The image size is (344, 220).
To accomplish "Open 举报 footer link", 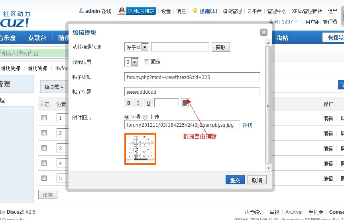I will [x=274, y=212].
